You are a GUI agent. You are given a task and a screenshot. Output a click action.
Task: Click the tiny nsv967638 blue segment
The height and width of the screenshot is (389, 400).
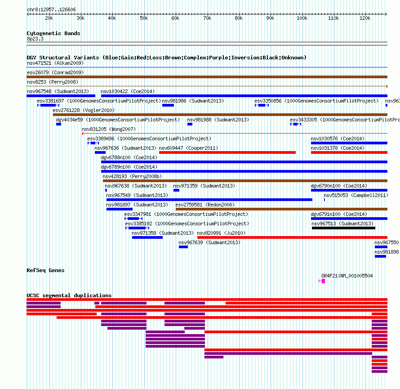[x=106, y=190]
